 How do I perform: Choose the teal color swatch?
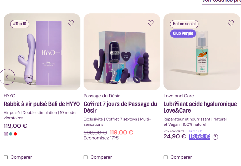11,134
